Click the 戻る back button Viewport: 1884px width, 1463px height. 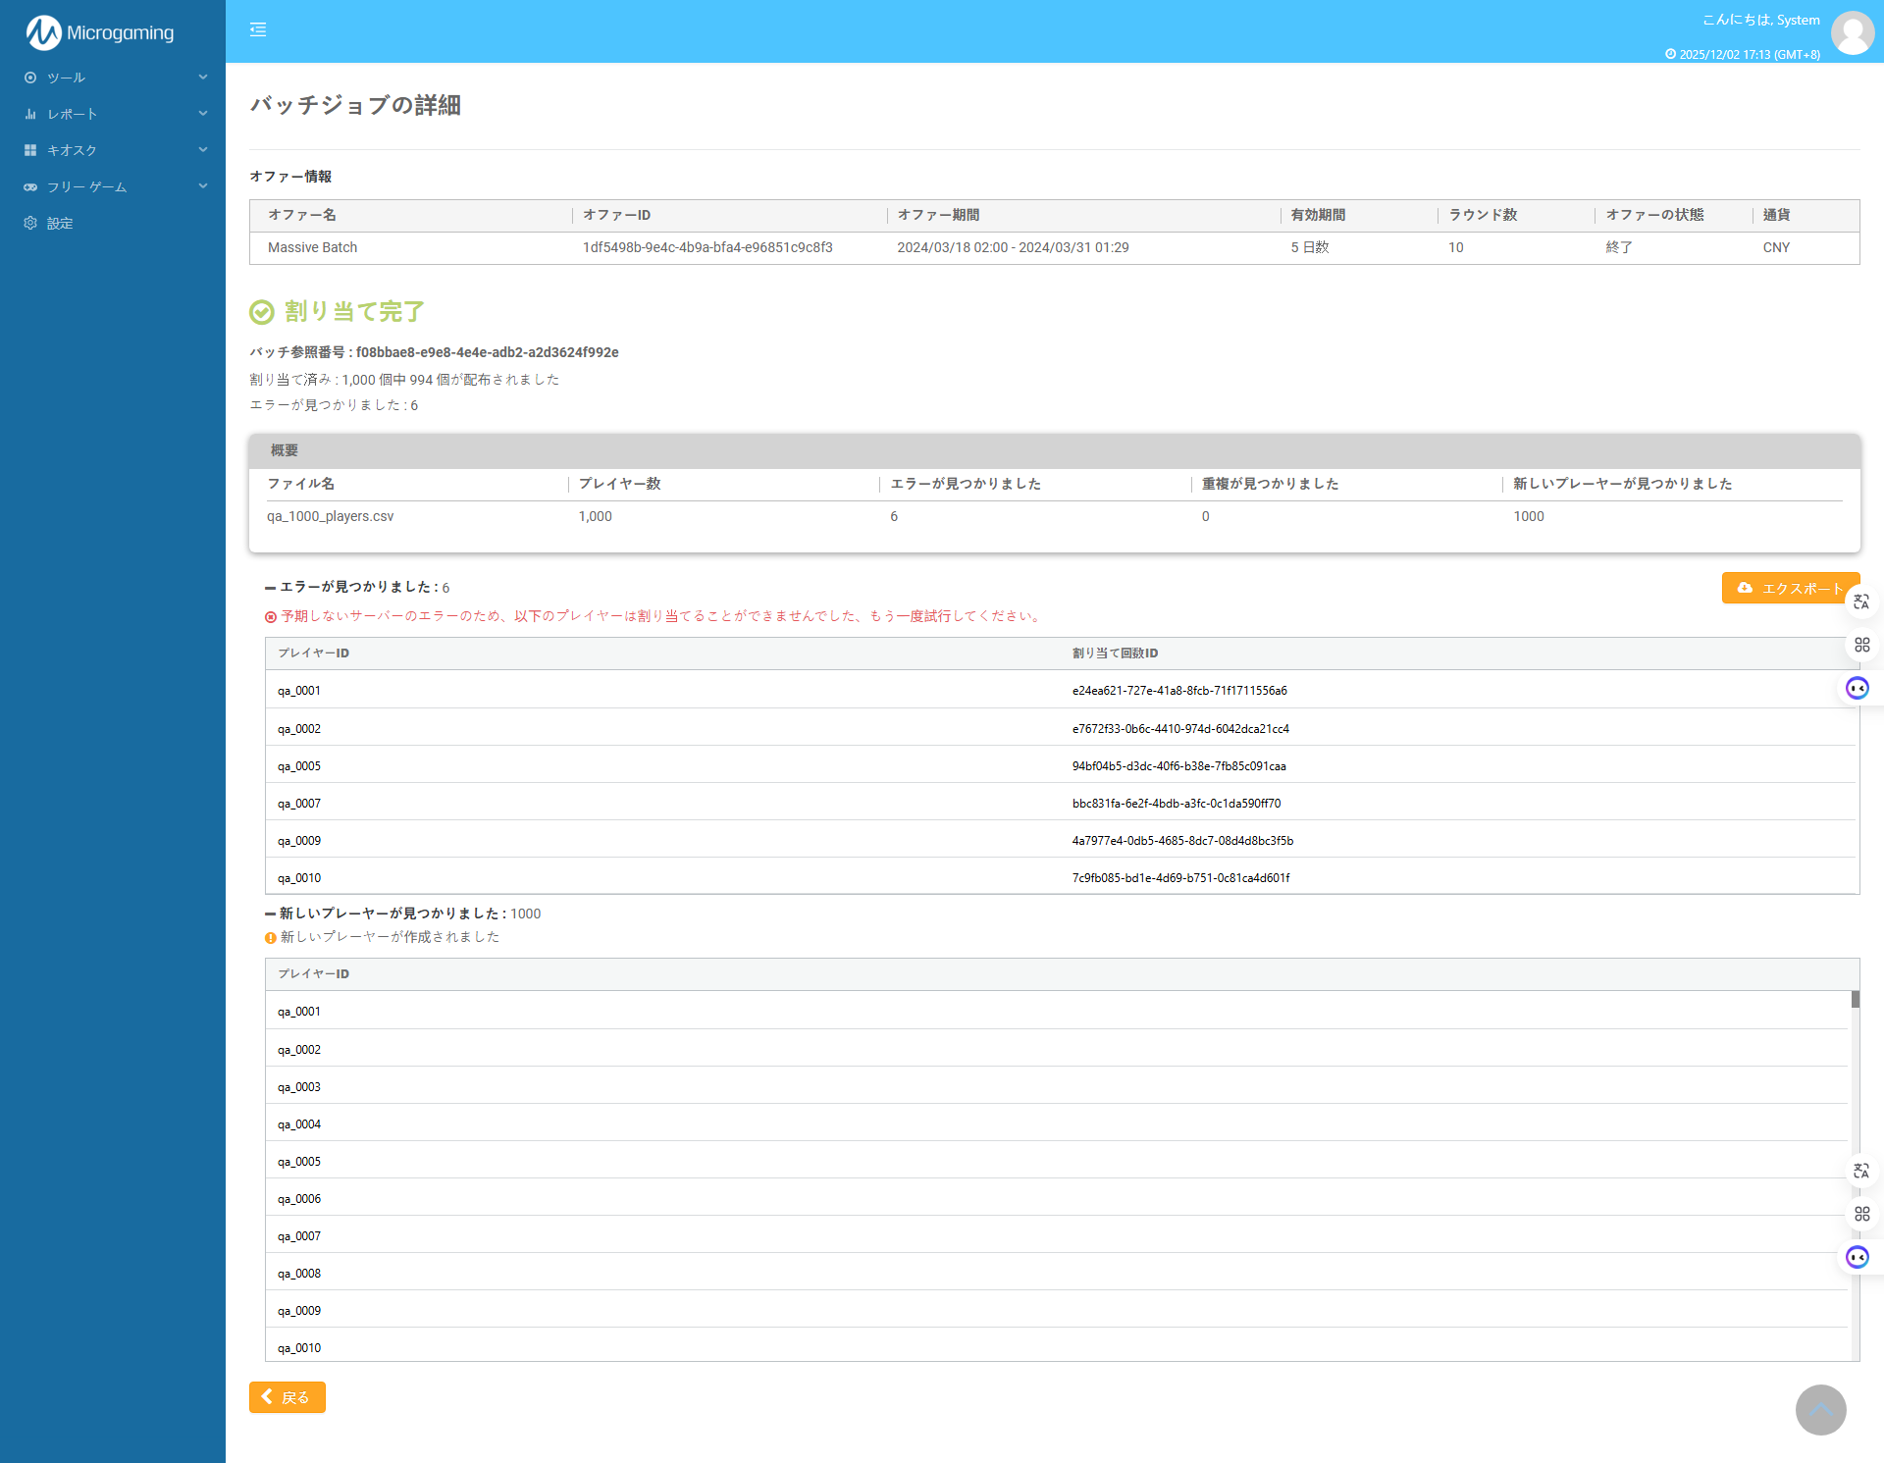point(287,1397)
